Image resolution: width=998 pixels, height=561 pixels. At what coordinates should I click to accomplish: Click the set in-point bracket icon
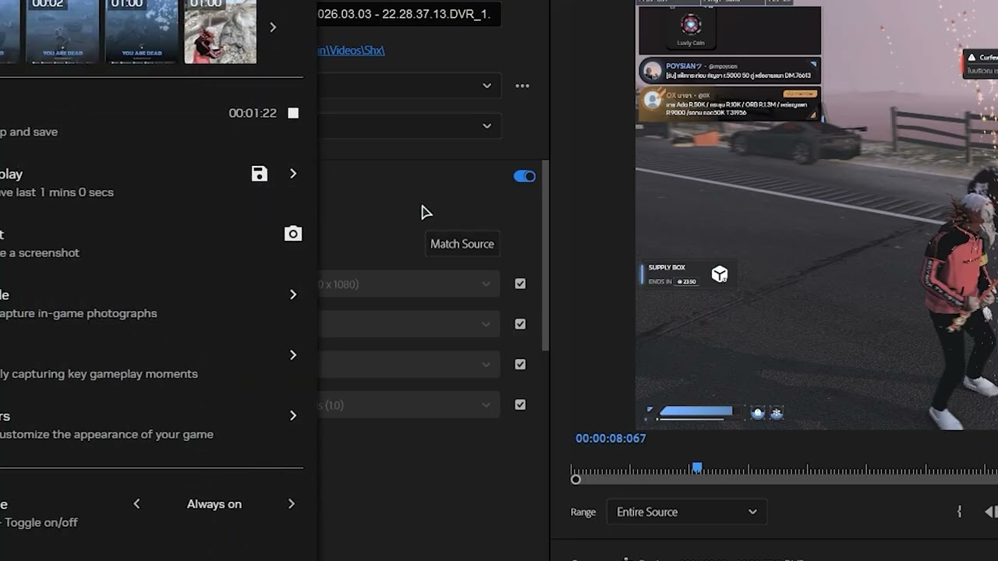pyautogui.click(x=959, y=512)
